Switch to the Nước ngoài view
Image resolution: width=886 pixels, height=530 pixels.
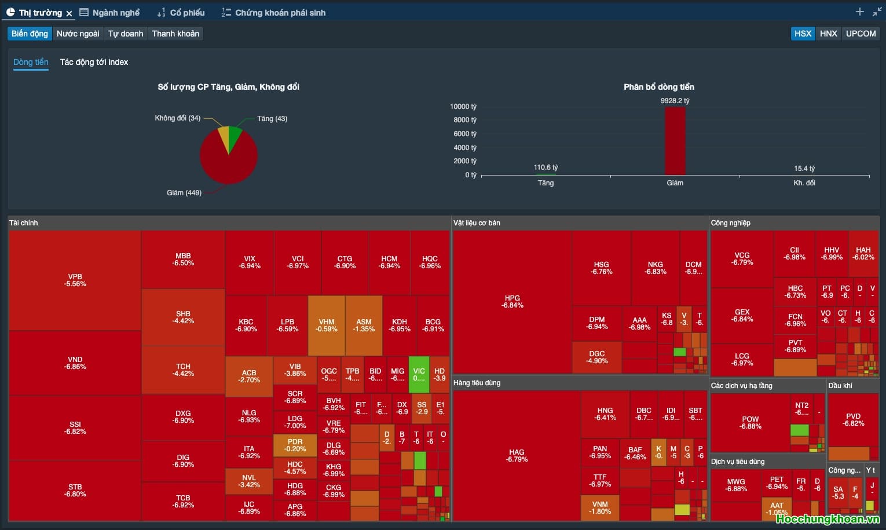click(x=78, y=34)
